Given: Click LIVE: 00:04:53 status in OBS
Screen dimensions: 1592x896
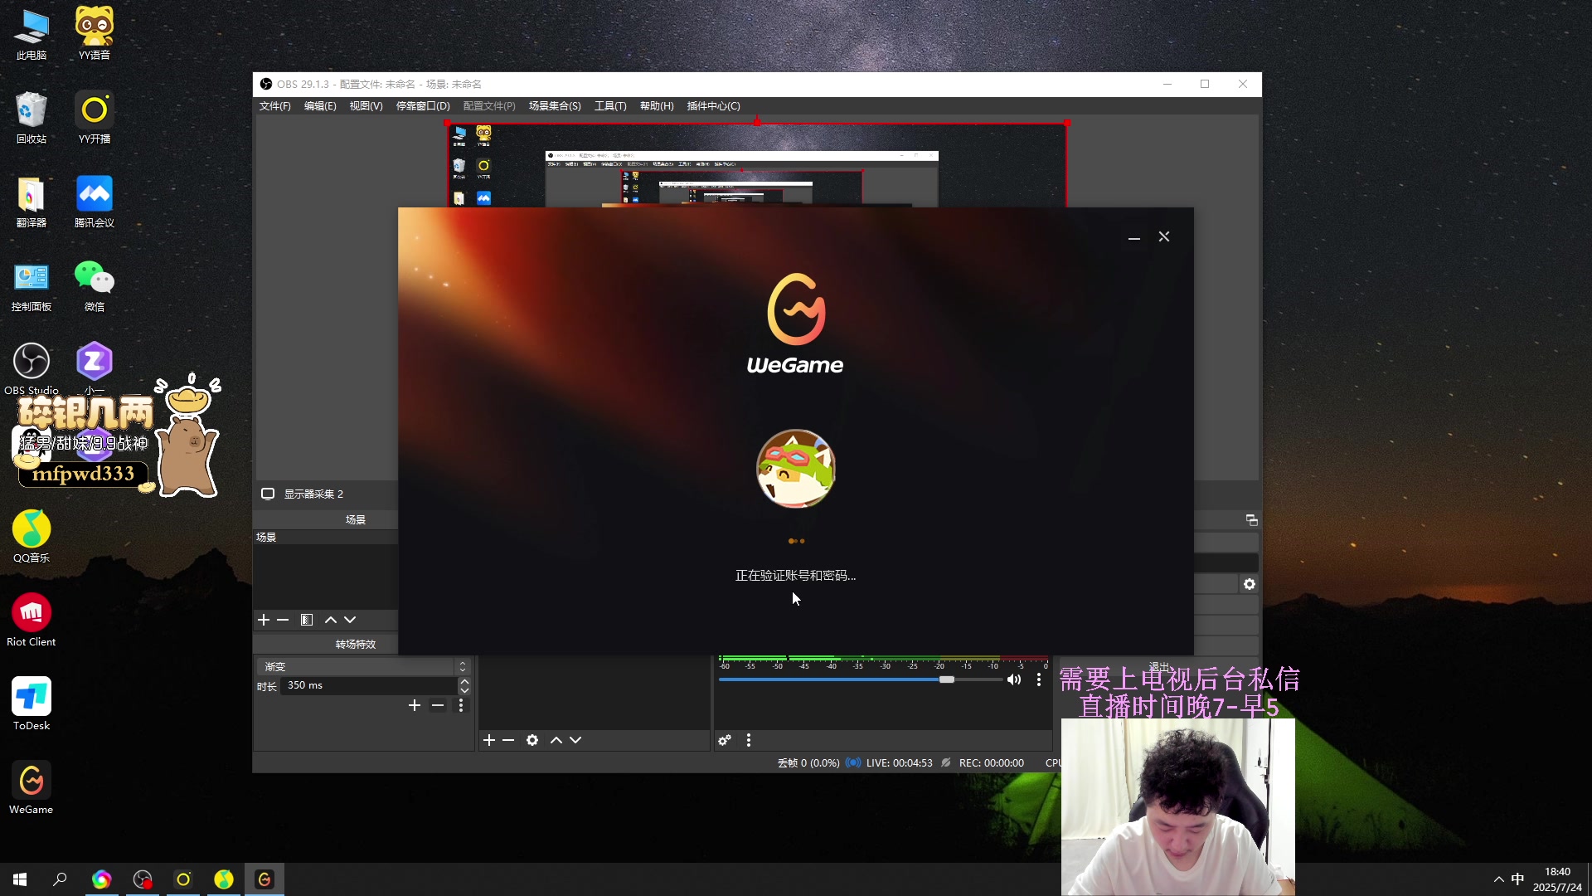Looking at the screenshot, I should (899, 763).
